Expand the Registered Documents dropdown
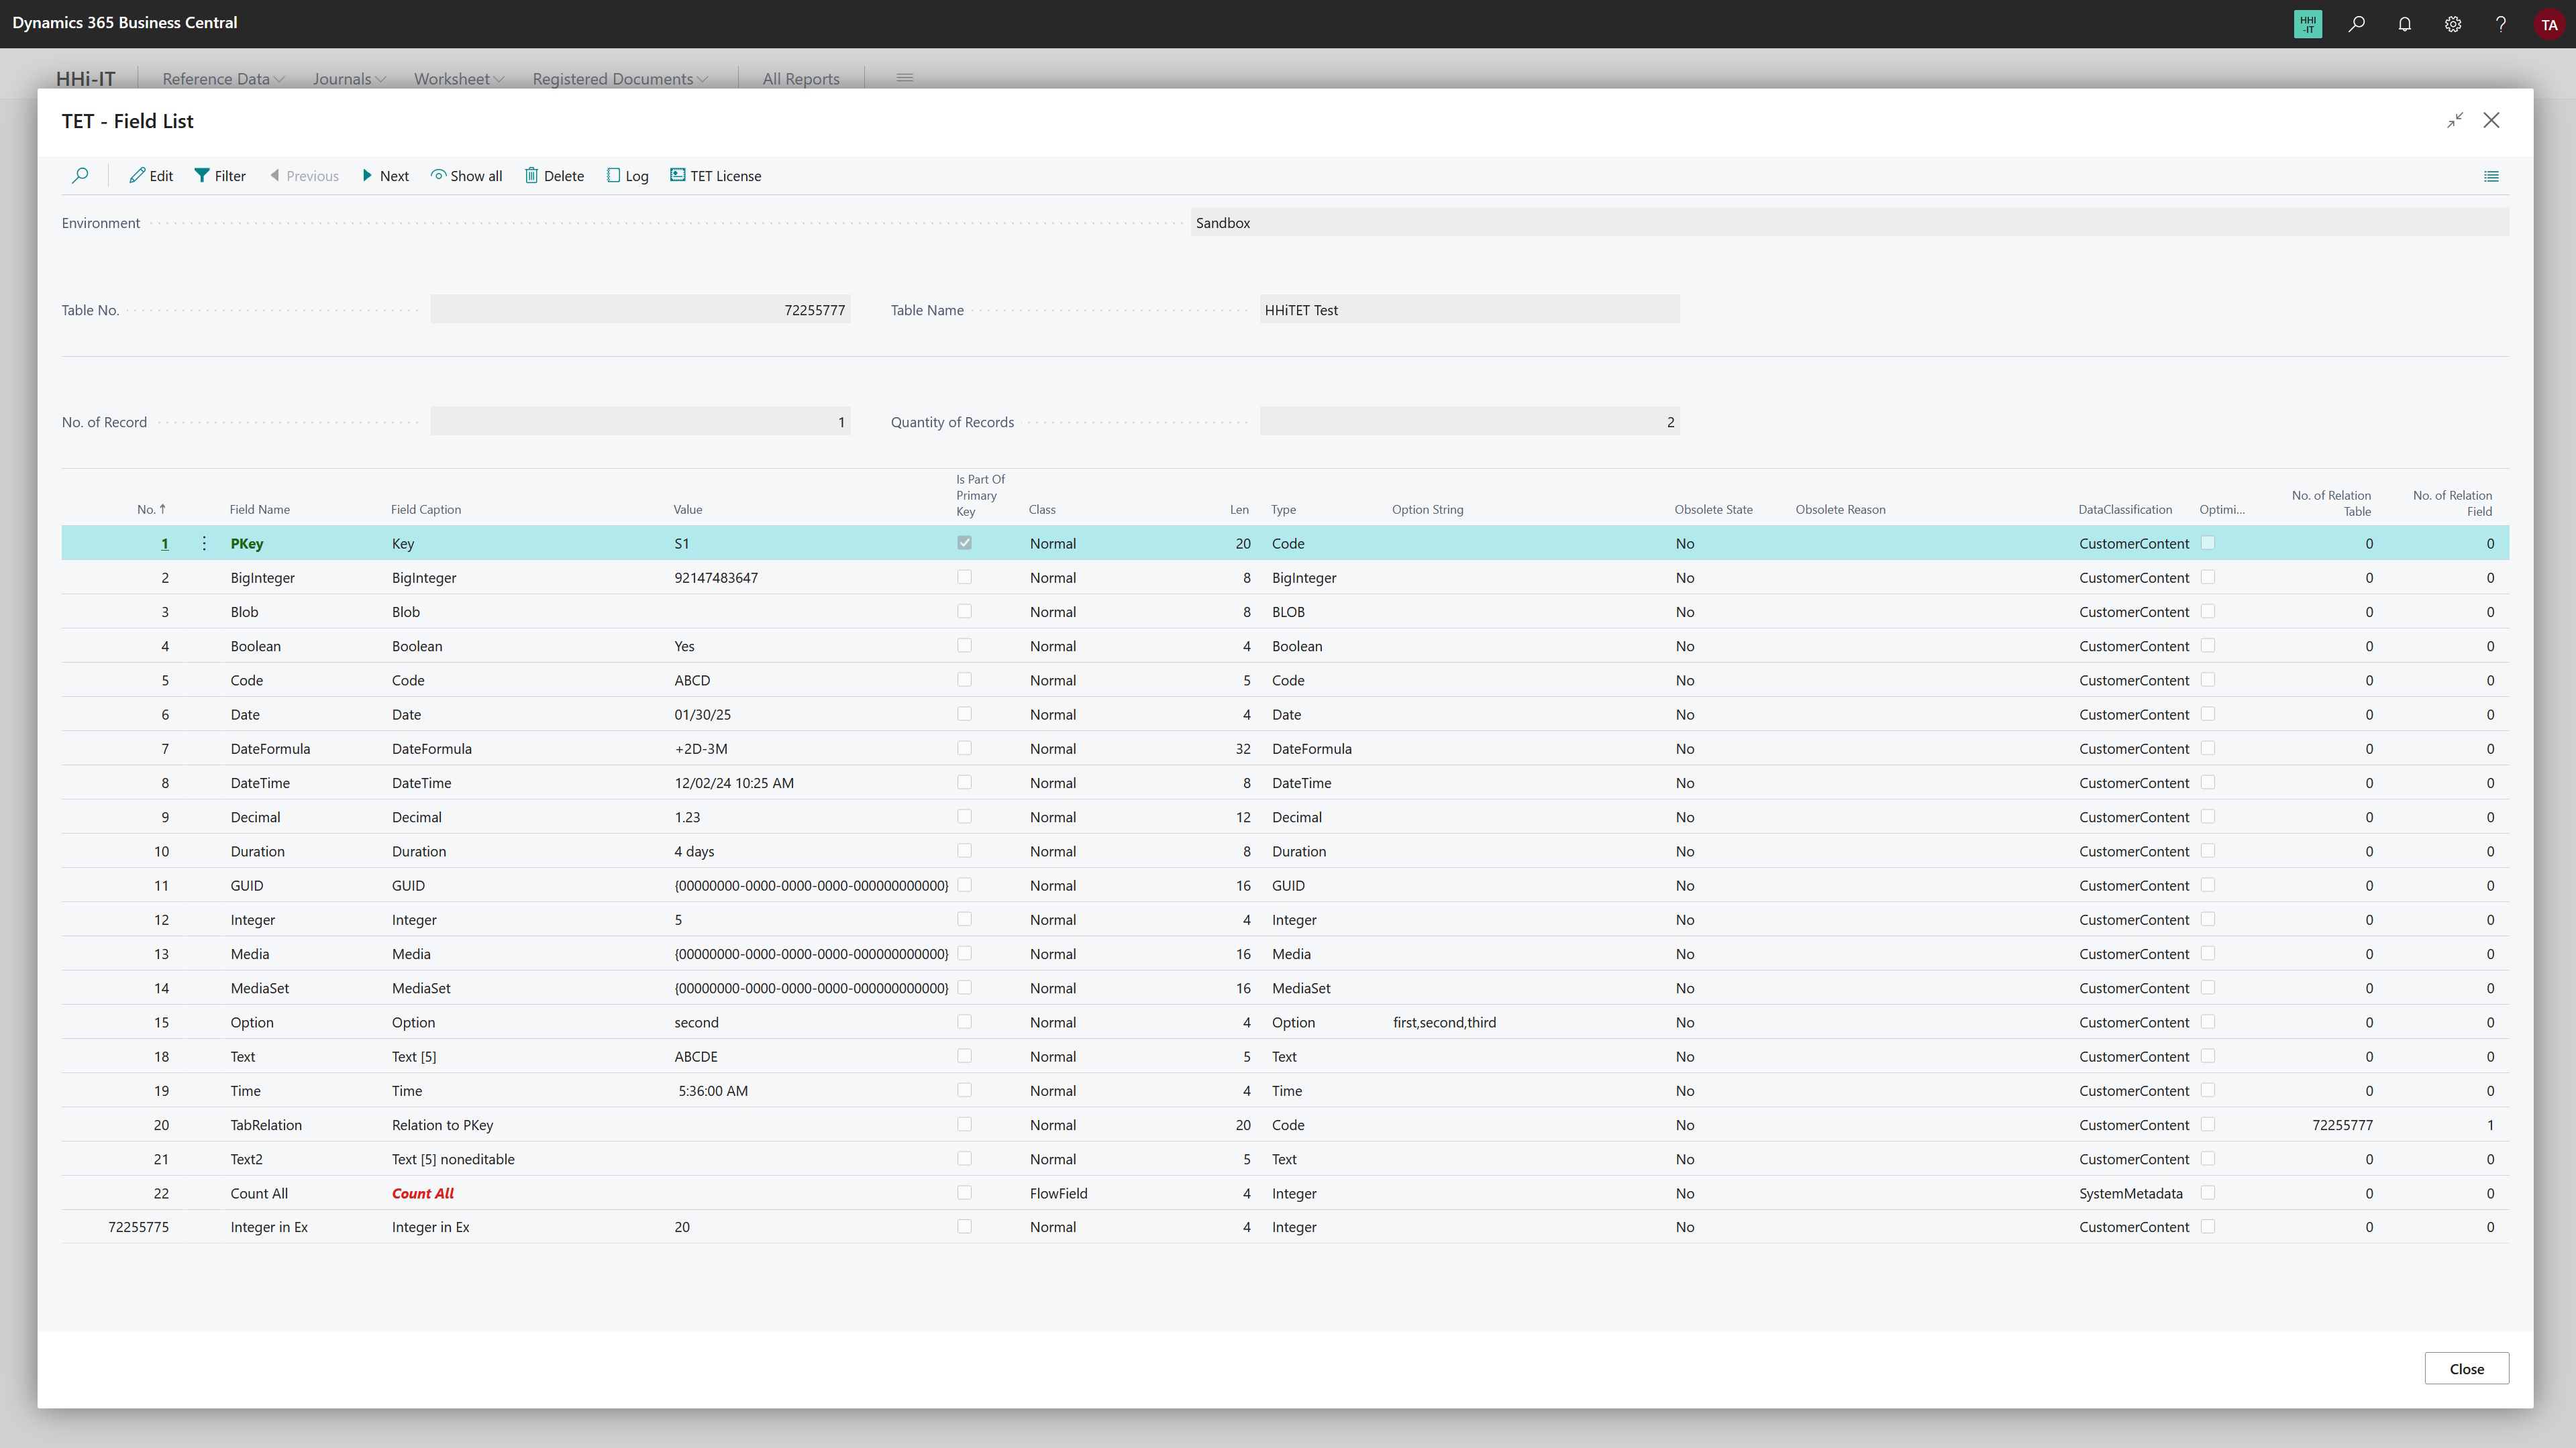Screen dimensions: 2576x1448 tap(619, 79)
